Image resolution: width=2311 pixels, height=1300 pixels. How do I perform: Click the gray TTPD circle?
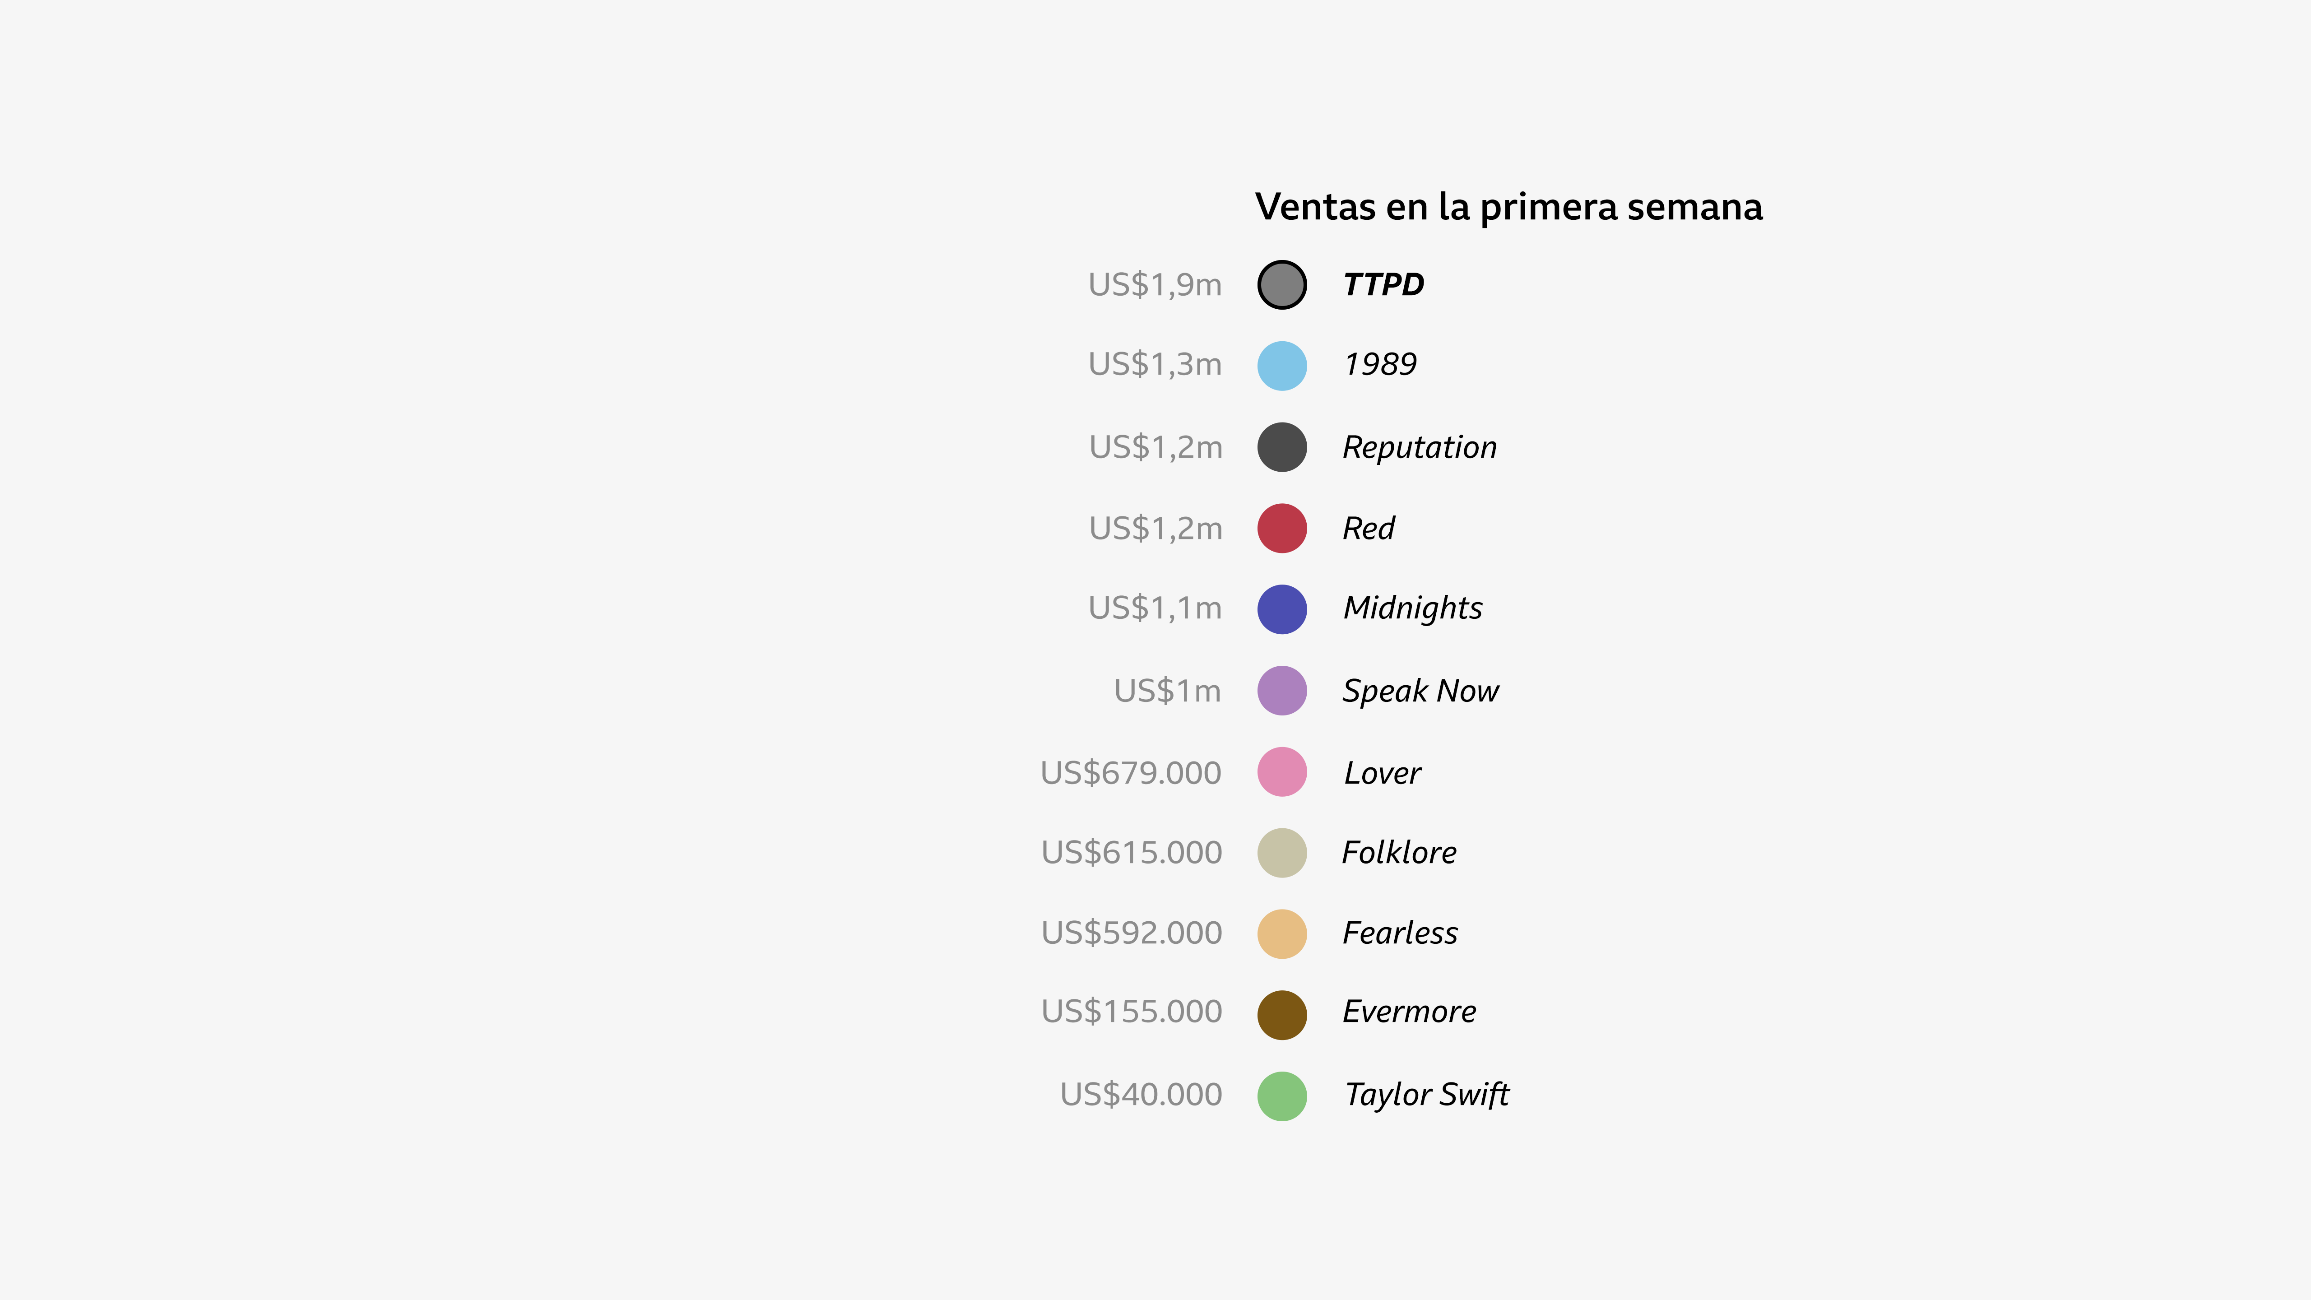pyautogui.click(x=1282, y=285)
